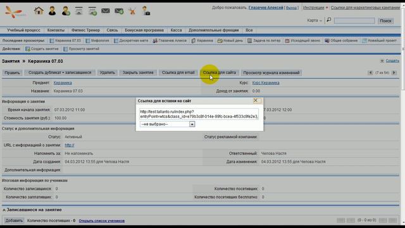Viewport: 405px width, 228px height.
Task: Click the Поиск search button
Action: tap(385, 21)
